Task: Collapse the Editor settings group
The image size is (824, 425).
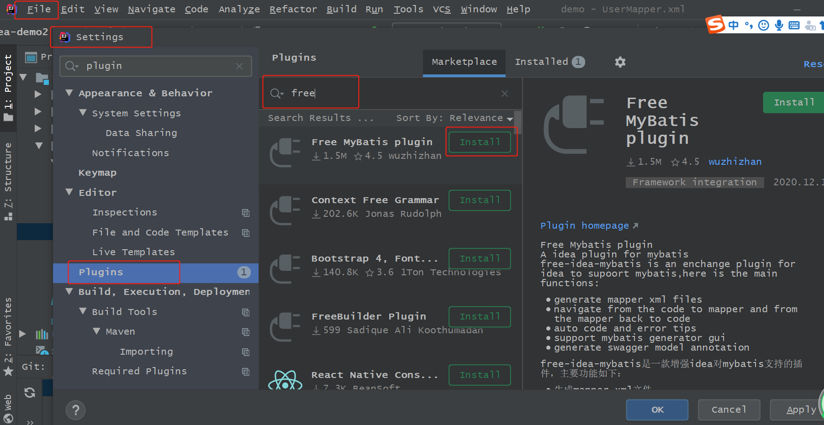Action: 69,192
